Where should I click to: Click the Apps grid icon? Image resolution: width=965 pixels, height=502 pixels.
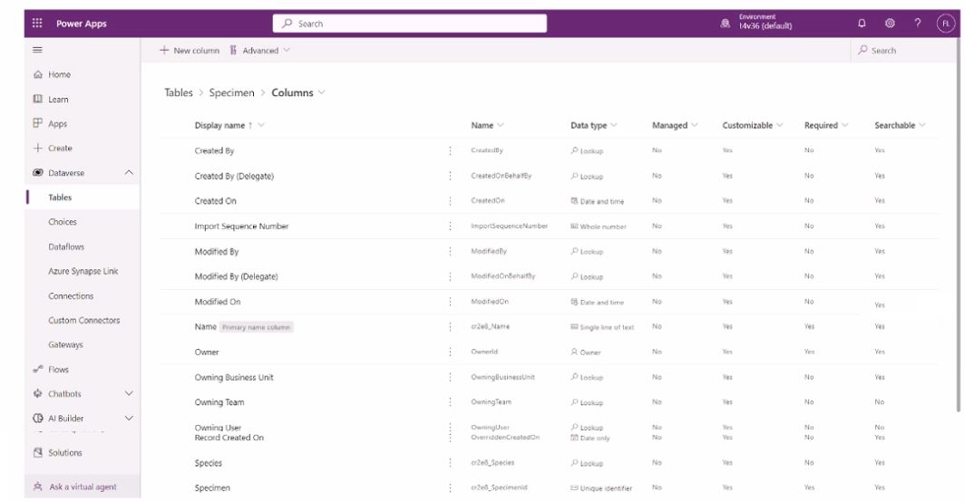click(37, 123)
